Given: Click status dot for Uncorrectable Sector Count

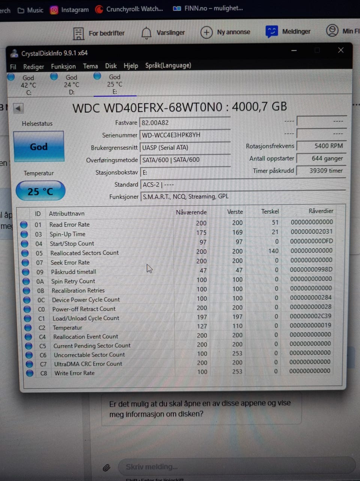Looking at the screenshot, I should (29, 355).
